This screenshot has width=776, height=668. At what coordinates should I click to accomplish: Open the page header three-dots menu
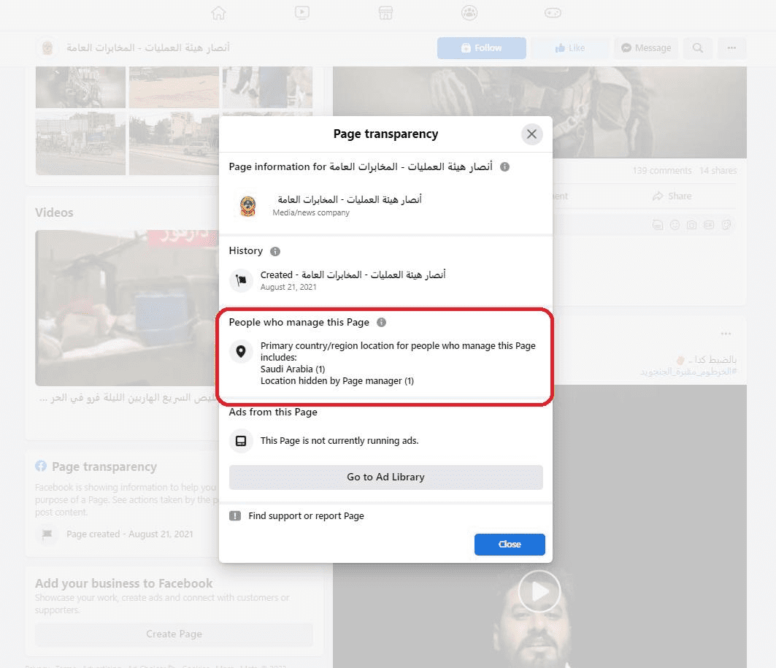click(731, 48)
